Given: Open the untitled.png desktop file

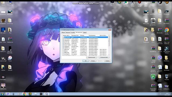Looking at the screenshot, I should (3, 86).
